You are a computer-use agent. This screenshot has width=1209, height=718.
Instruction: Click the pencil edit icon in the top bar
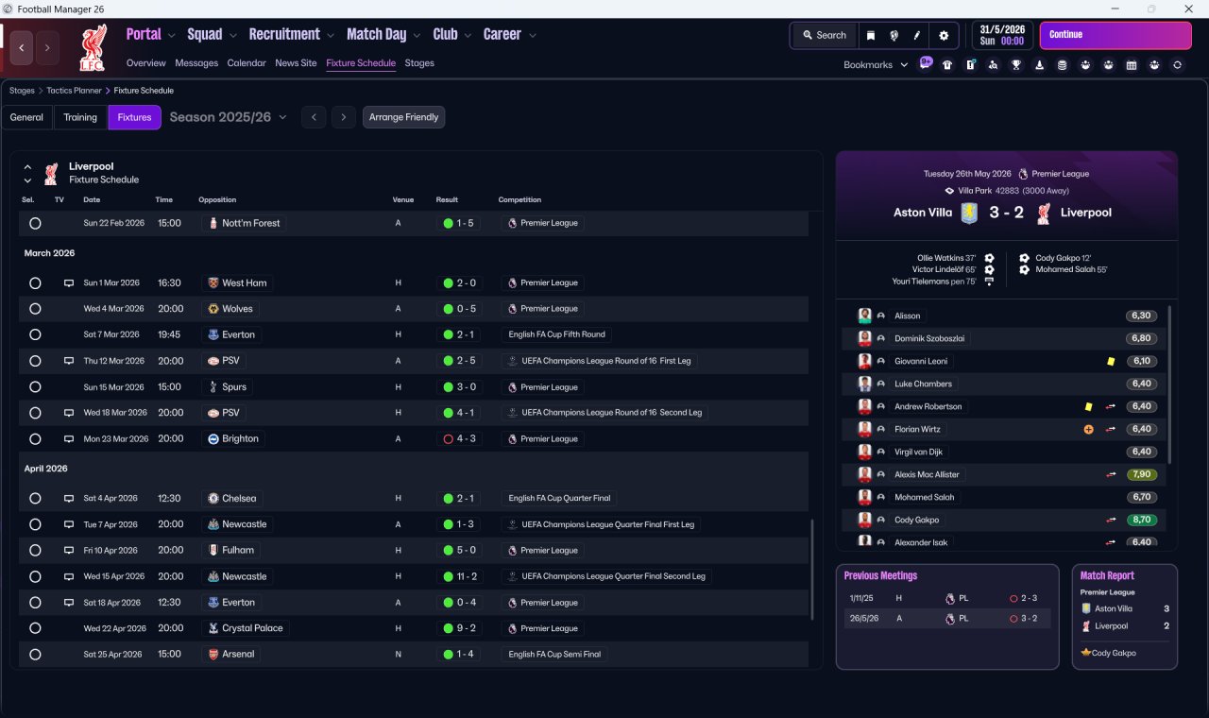pos(916,35)
